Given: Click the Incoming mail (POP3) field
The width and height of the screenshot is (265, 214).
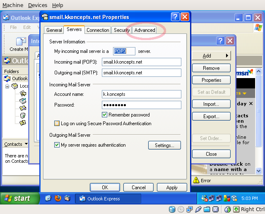Looking at the screenshot, I should 142,62.
